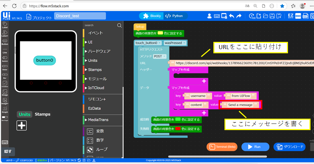Image resolution: width=314 pixels, height=164 pixels.
Task: Select the Slider UI element tool
Action: [x=5, y=67]
